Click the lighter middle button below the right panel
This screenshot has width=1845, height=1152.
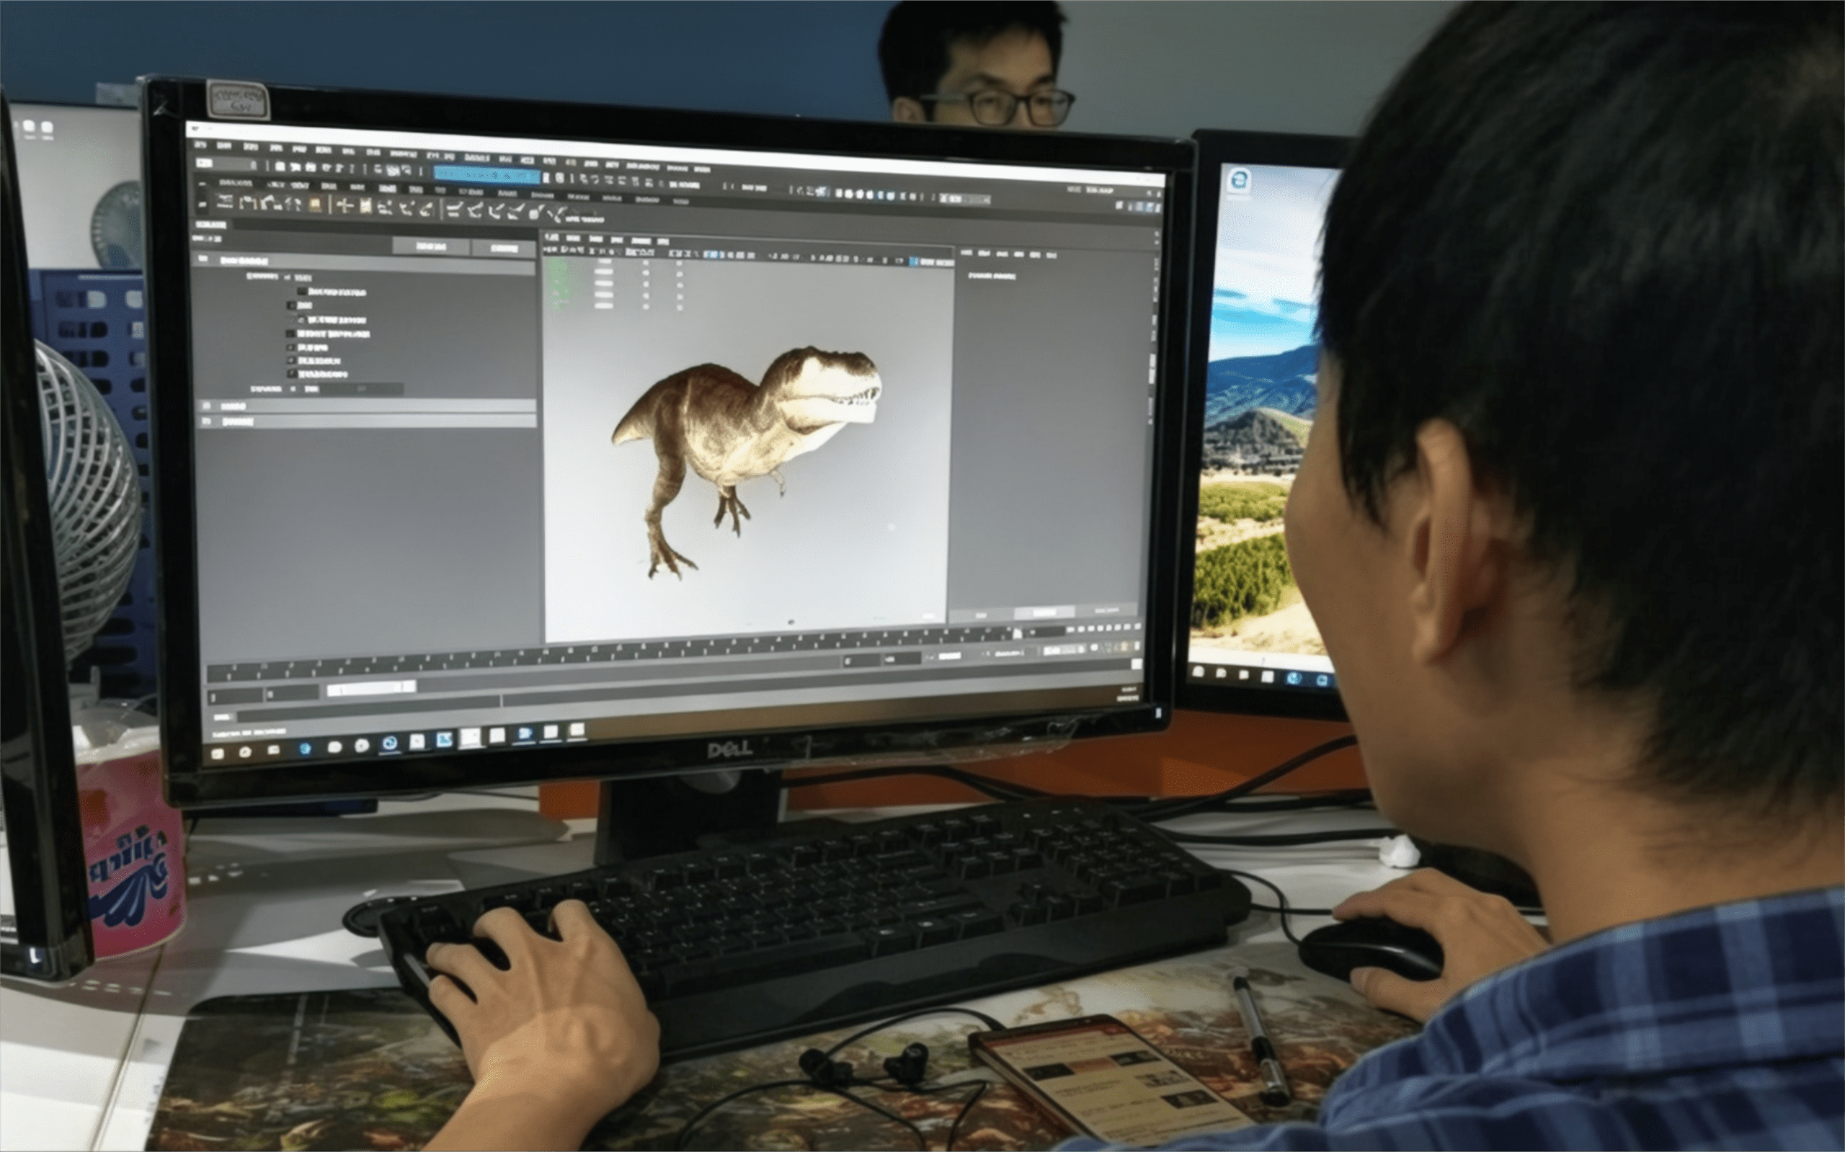[x=1044, y=613]
